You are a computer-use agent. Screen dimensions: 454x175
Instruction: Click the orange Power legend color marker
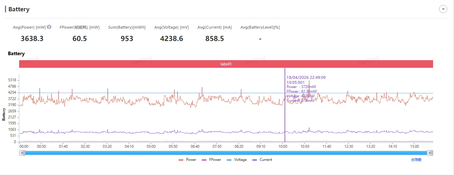click(181, 160)
